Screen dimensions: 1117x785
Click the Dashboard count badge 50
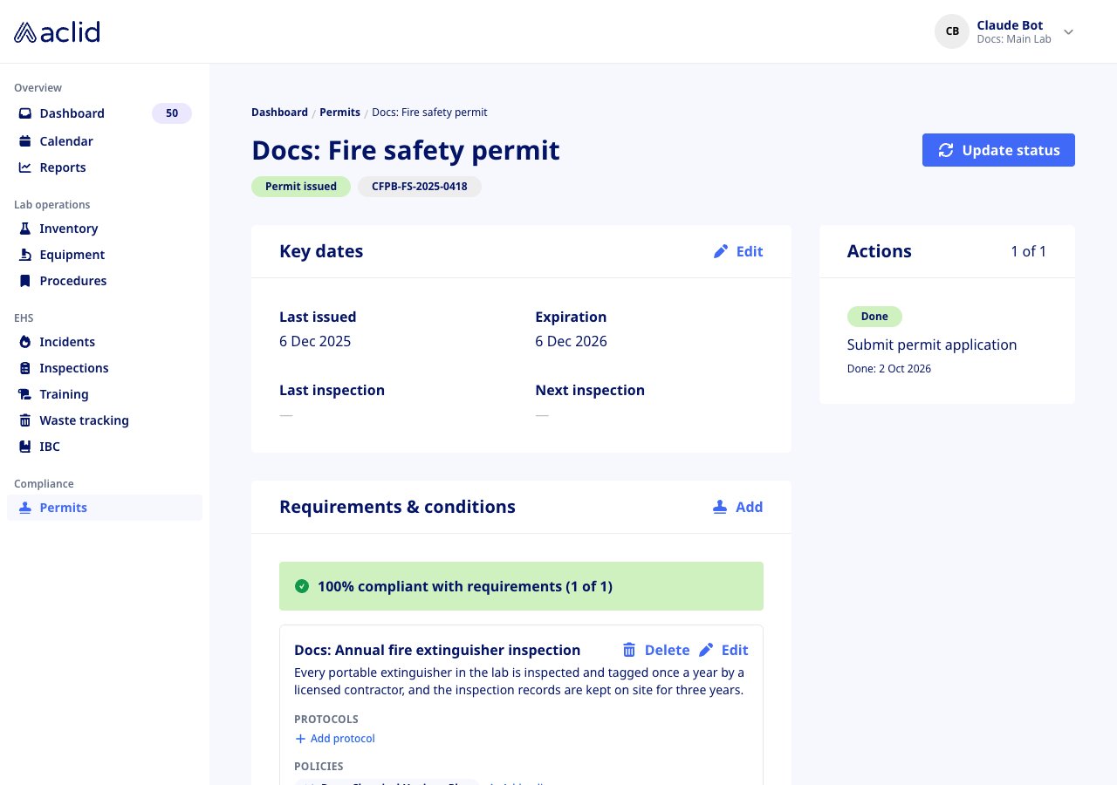(x=172, y=113)
